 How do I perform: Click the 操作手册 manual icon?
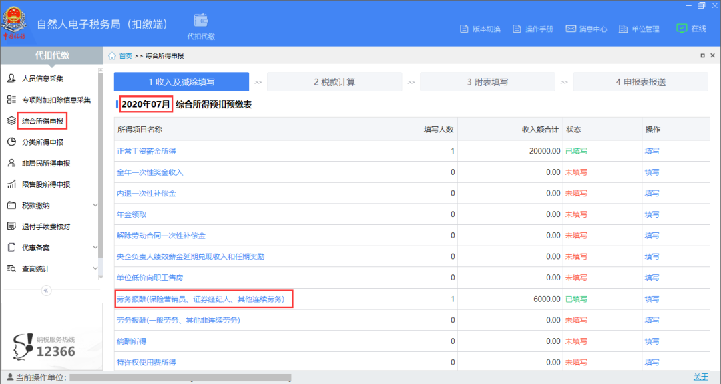517,29
